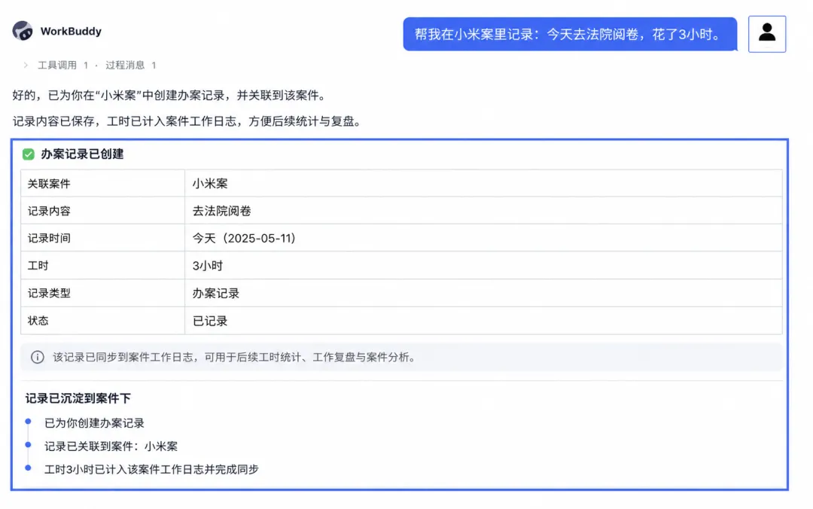813x509 pixels.
Task: Click the line 记录内容已保存，工时已计入案件工作日志
Action: pos(187,121)
